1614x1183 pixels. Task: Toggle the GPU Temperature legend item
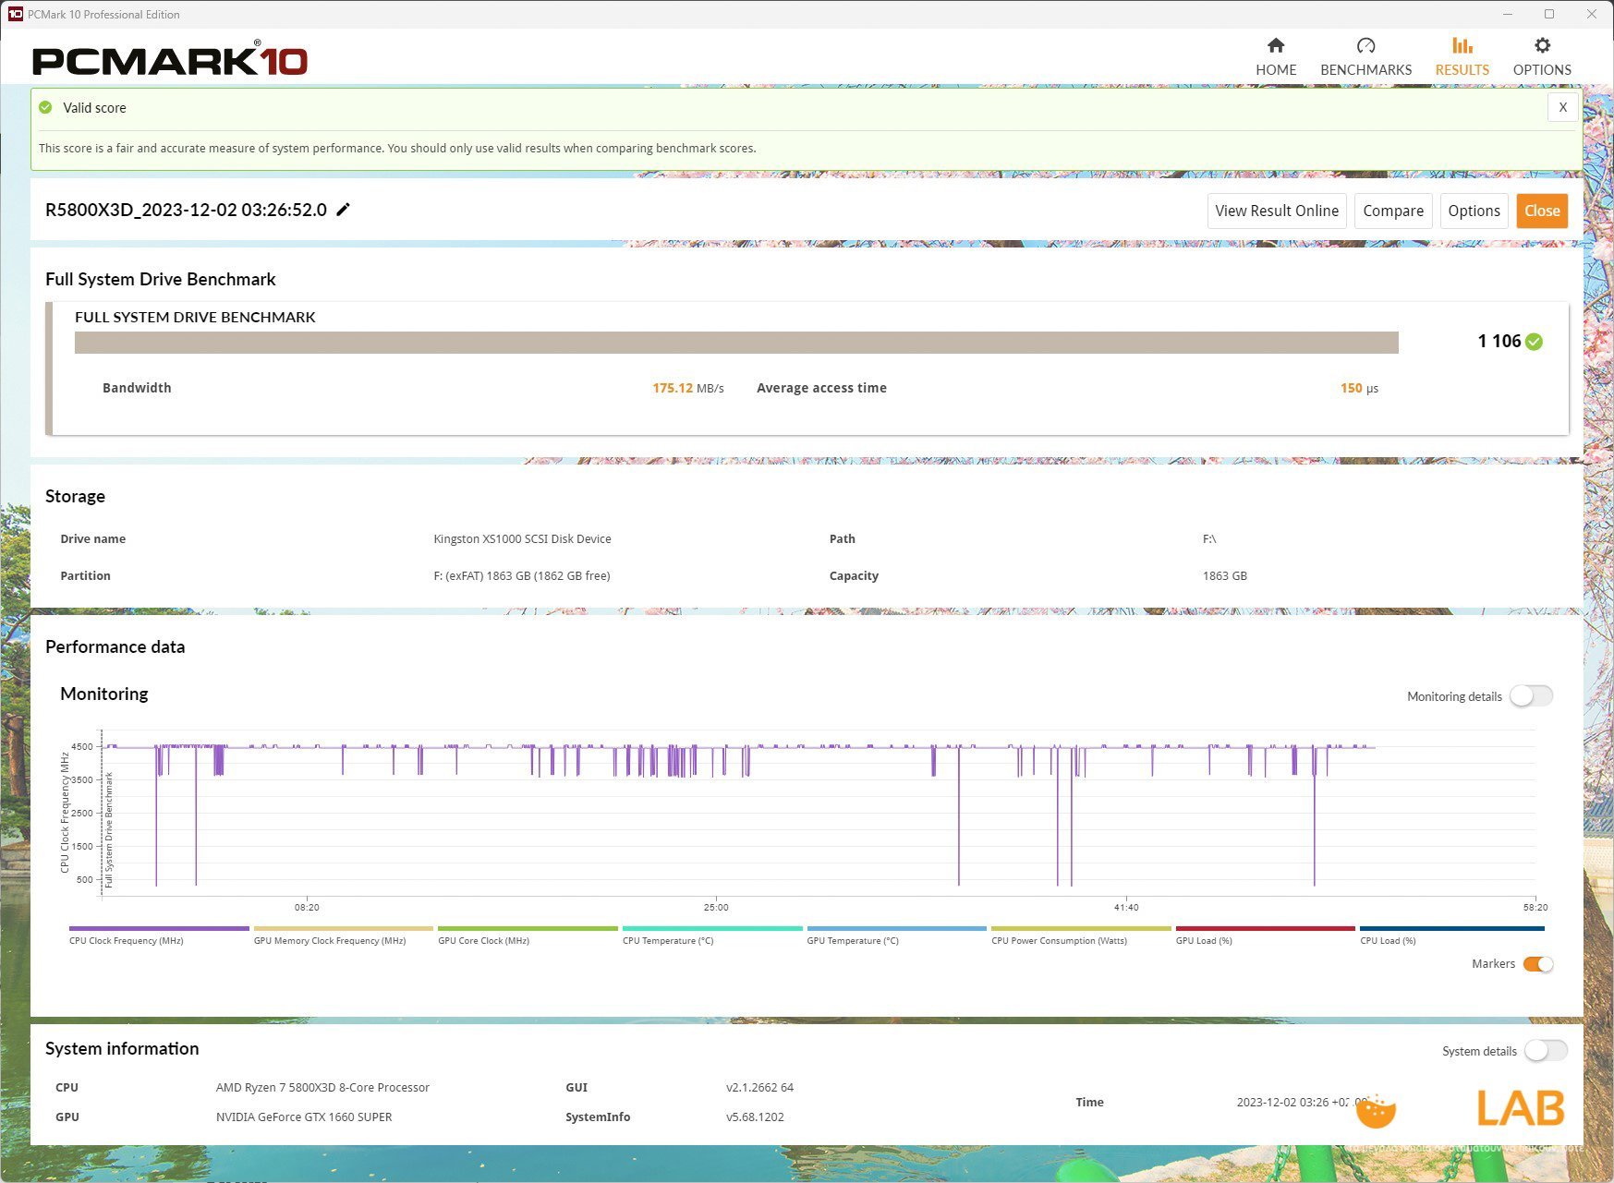coord(896,935)
